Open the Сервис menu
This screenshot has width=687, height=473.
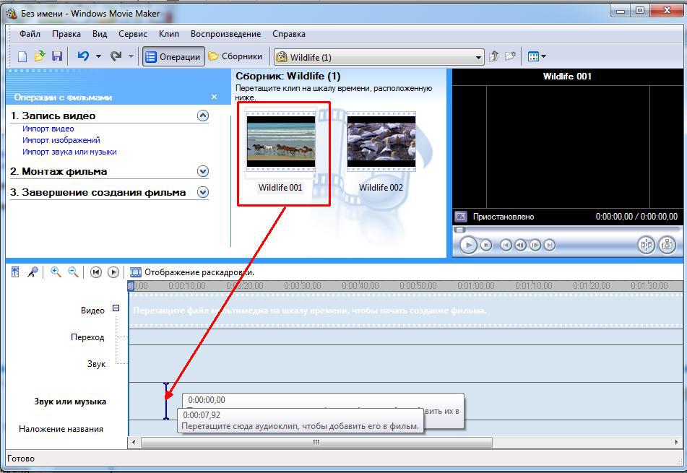click(x=133, y=34)
